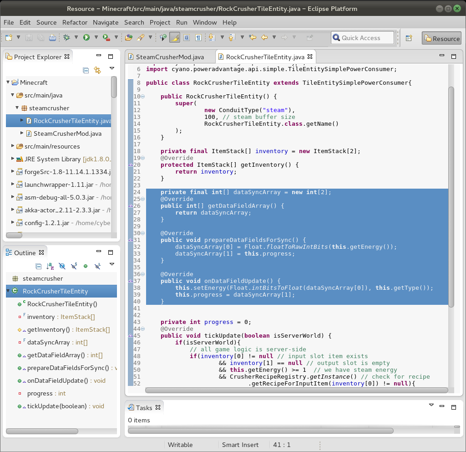The height and width of the screenshot is (452, 466).
Task: Collapse the steamcrusher package node
Action: (x=17, y=108)
